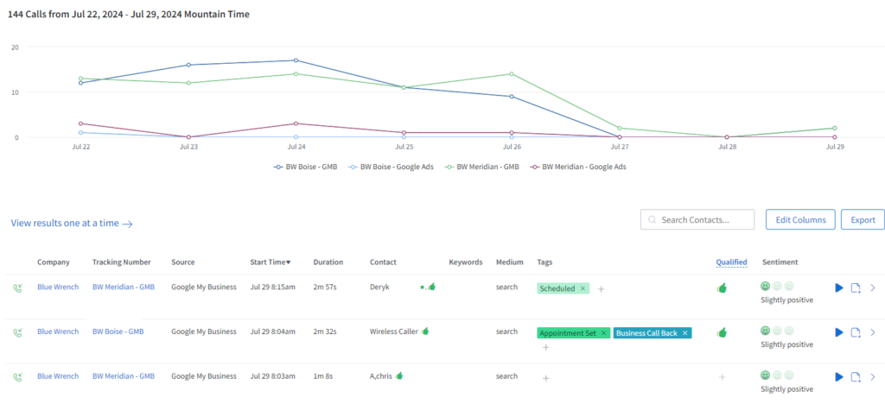Viewport: 885px width, 404px height.
Task: Open call notes for A,chris row
Action: click(856, 377)
